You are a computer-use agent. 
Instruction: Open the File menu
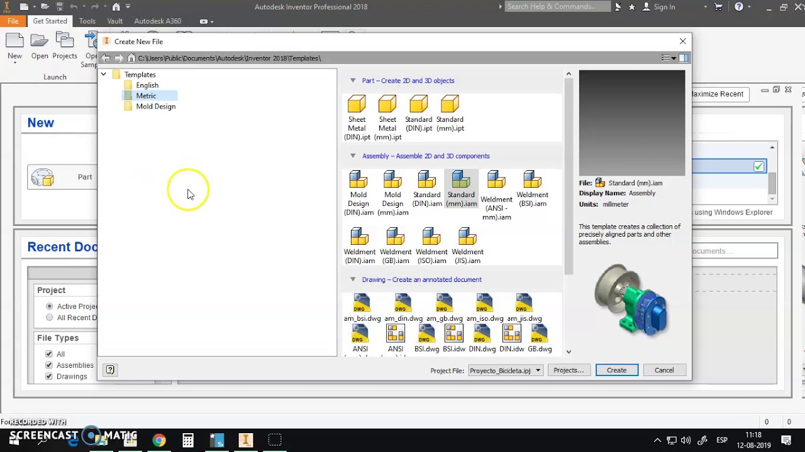coord(13,21)
